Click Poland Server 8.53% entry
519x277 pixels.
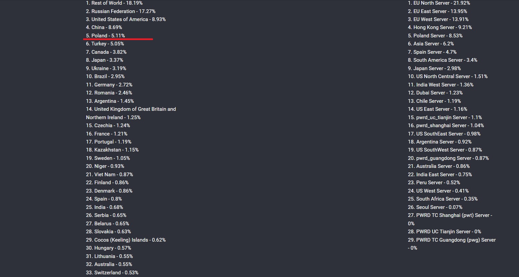tap(435, 36)
